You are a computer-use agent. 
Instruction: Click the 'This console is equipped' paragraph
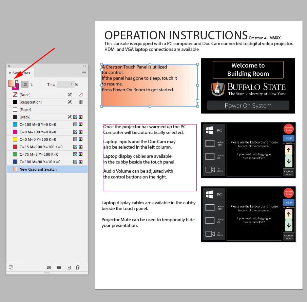(198, 46)
